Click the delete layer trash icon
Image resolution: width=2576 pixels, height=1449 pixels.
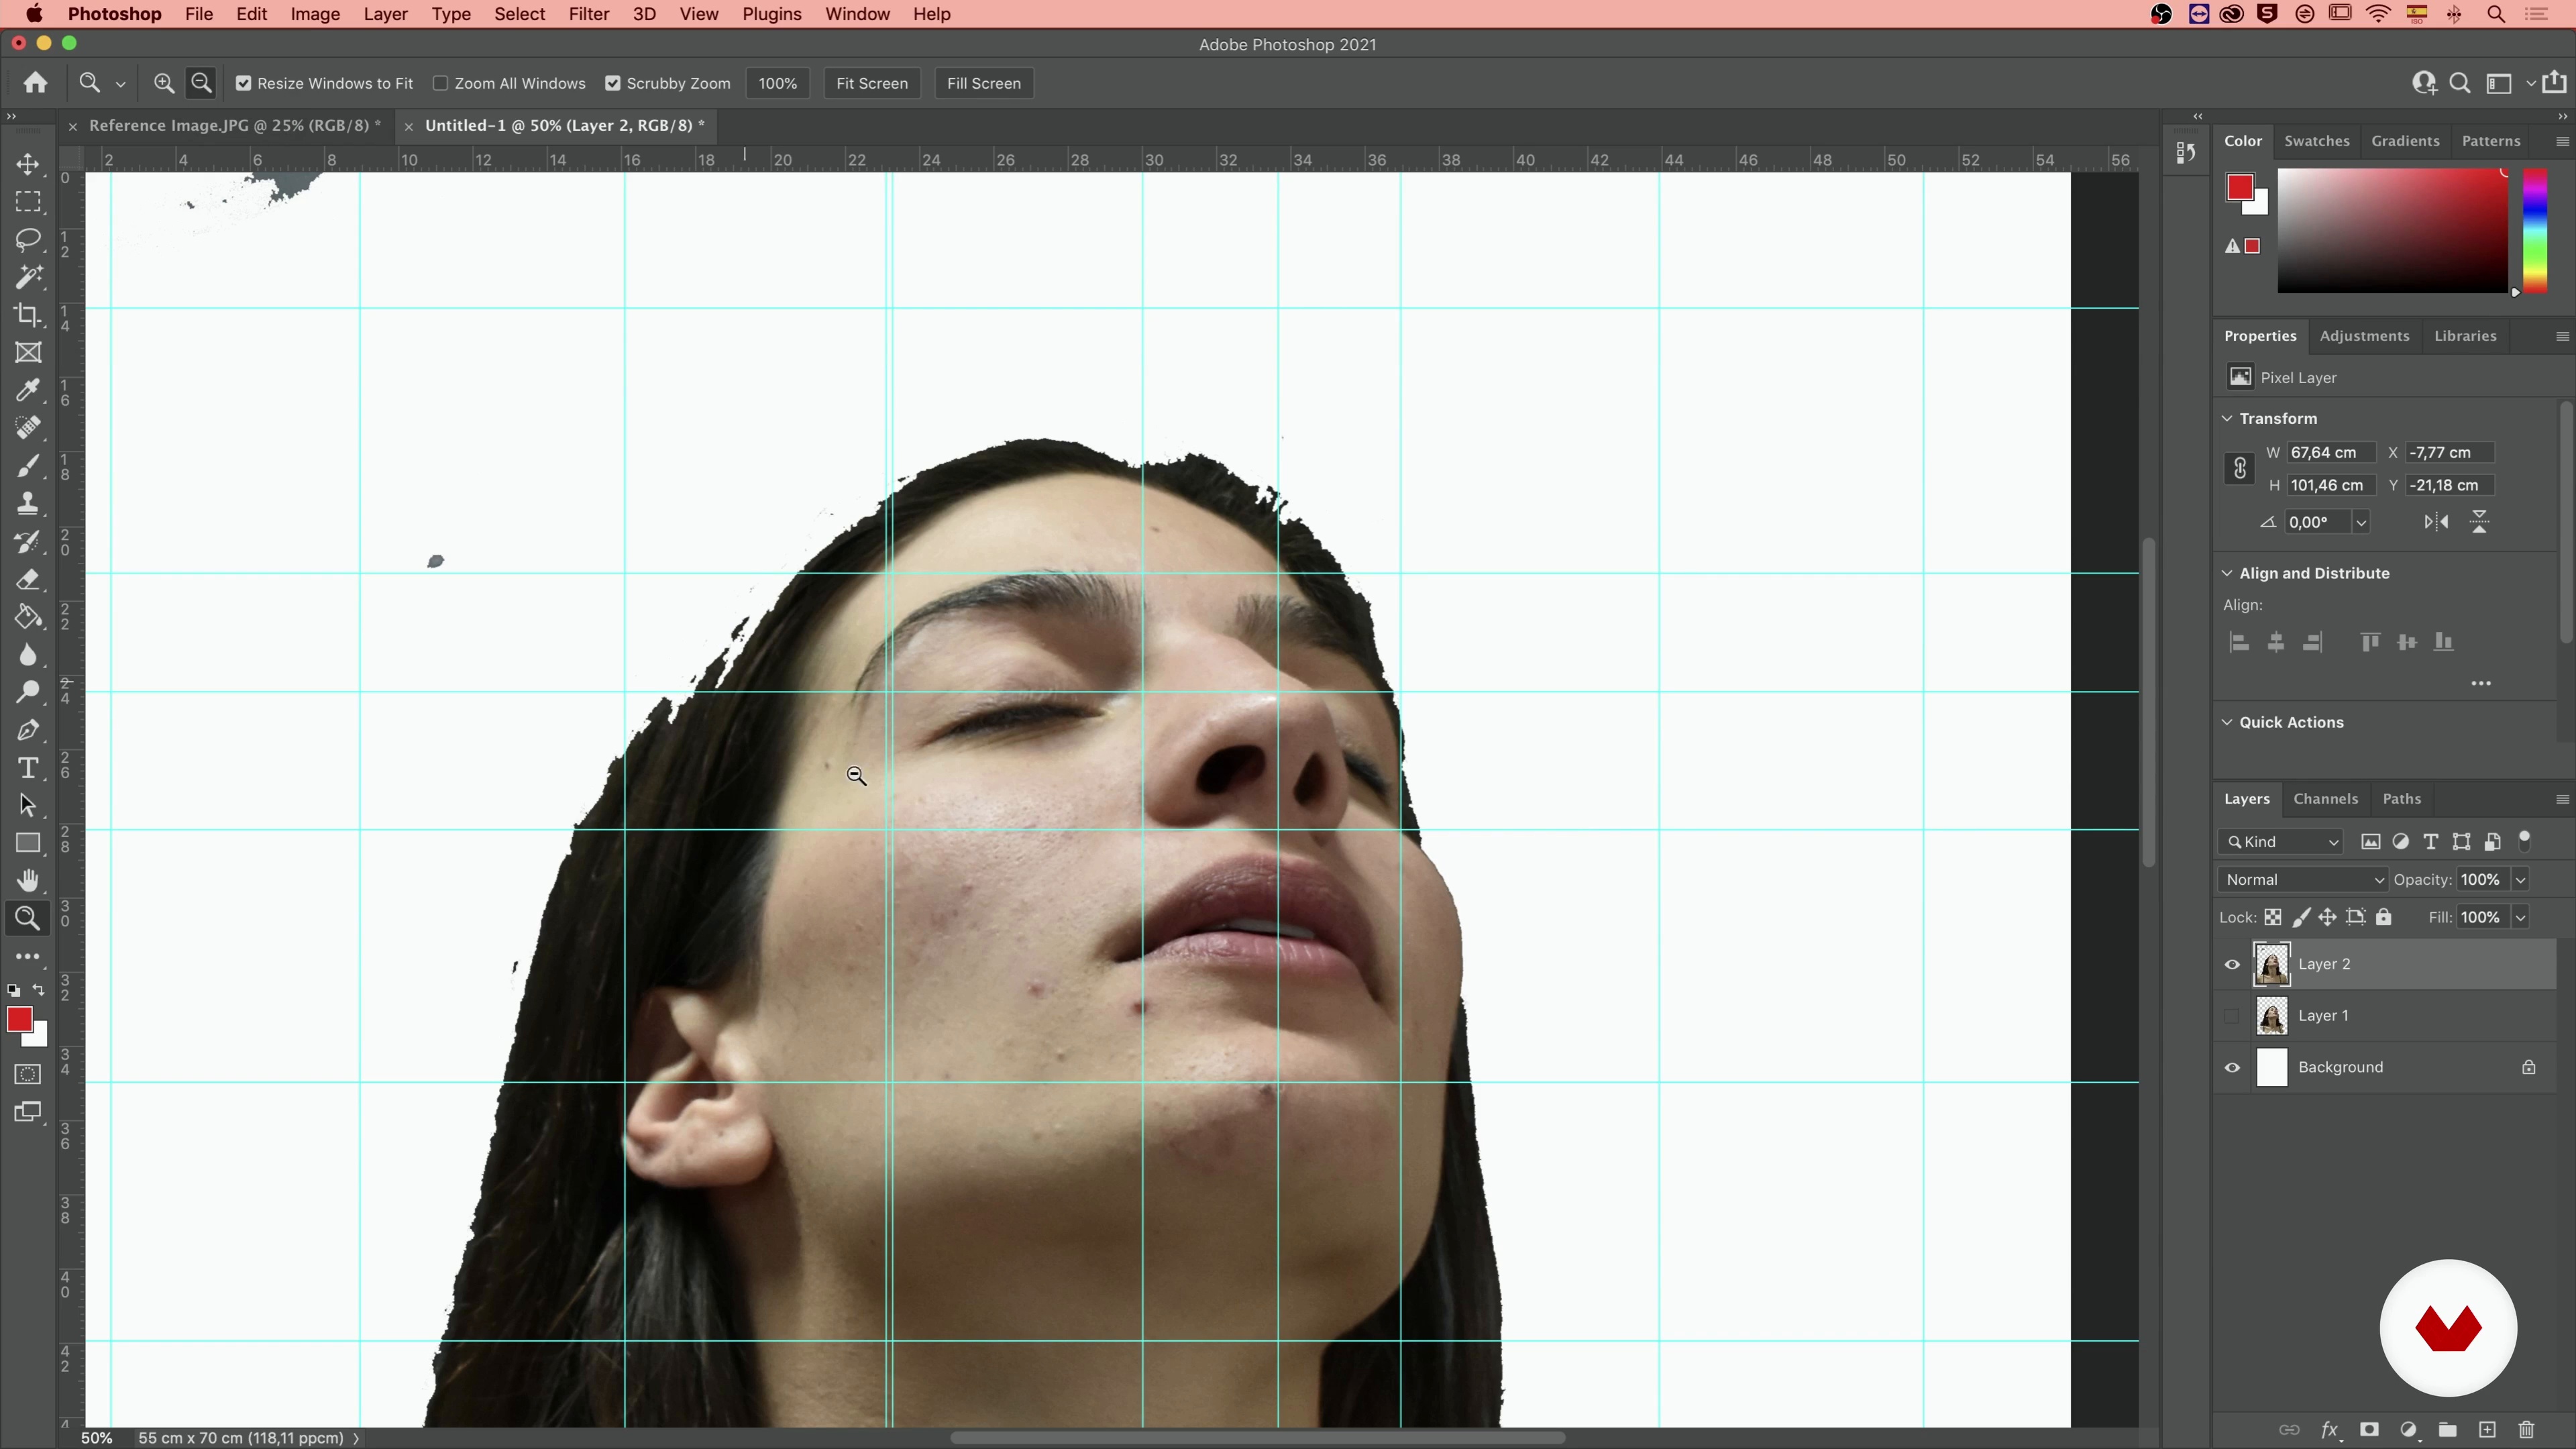[x=2527, y=1430]
